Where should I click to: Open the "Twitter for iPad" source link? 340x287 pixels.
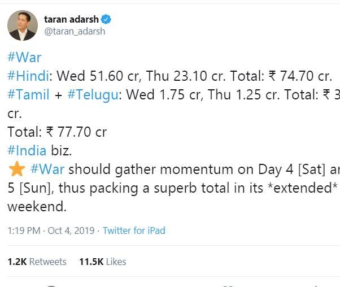point(134,231)
